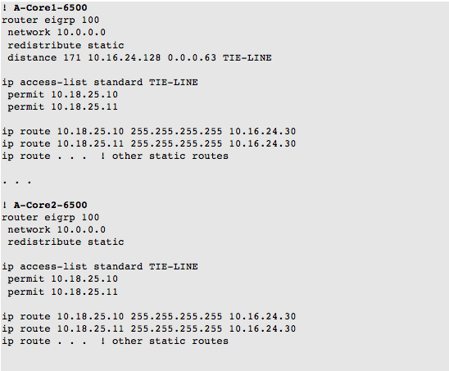Click Core2's static route to 10.18.25.10

point(148,317)
